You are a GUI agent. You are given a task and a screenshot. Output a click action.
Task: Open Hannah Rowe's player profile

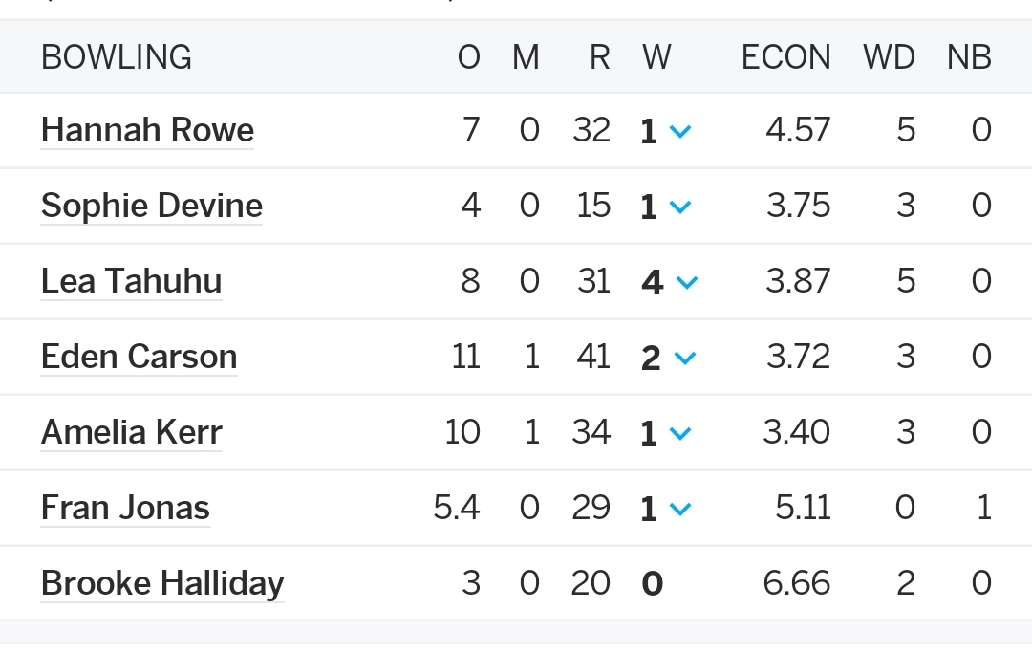tap(147, 130)
